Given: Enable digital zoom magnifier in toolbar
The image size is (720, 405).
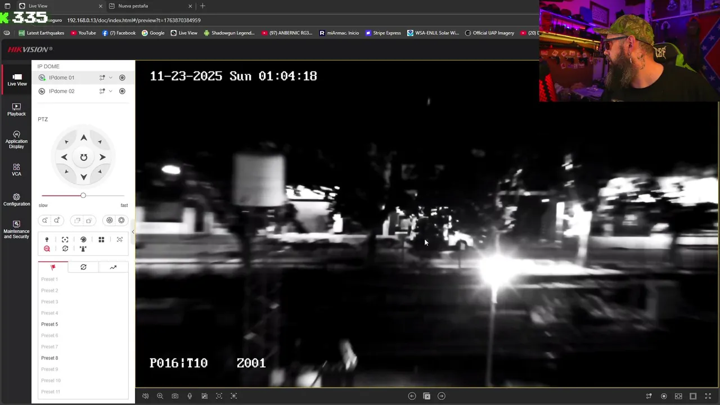Looking at the screenshot, I should click(x=160, y=396).
